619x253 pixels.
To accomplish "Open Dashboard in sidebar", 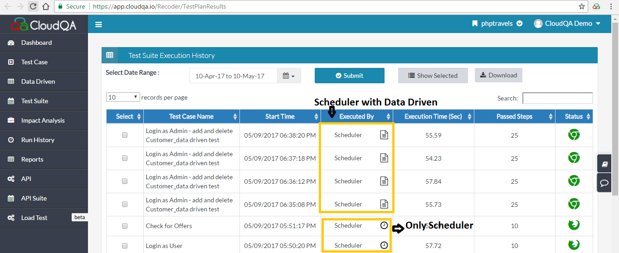I will coord(44,43).
